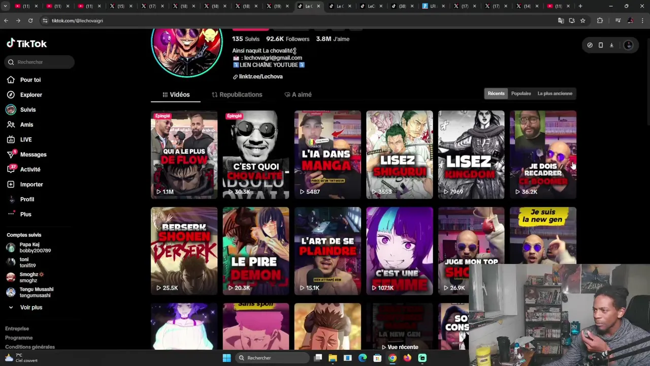Switch to the A aimé tab

point(298,95)
